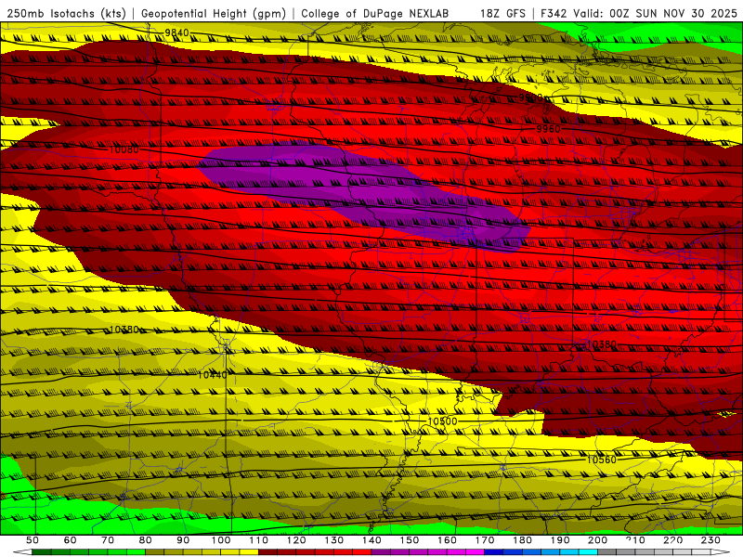
Task: Click the colorbar value 230
Action: (x=710, y=540)
